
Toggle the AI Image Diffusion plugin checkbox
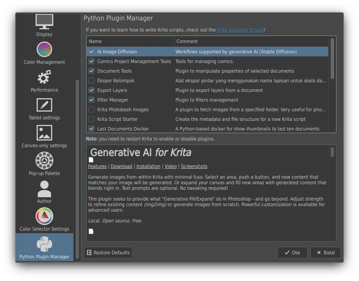click(91, 52)
